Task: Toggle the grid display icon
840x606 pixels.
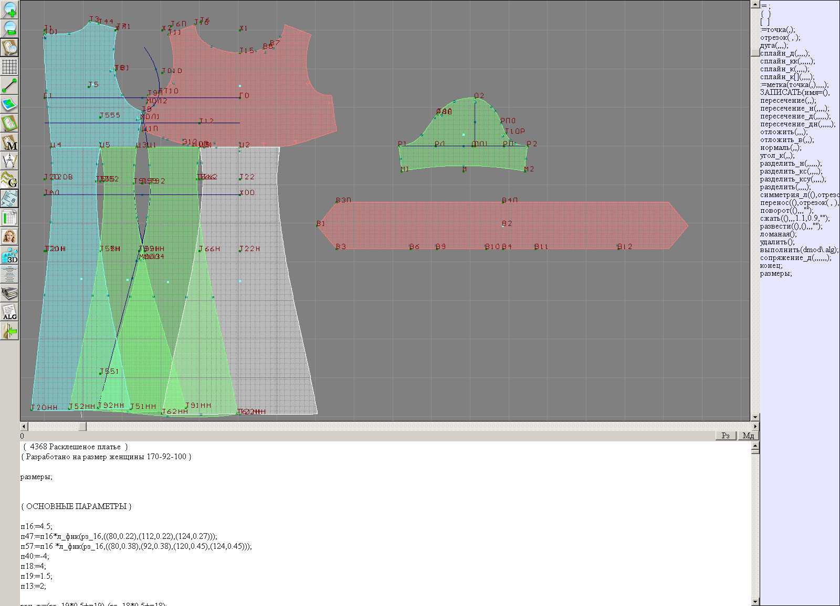Action: coord(9,67)
